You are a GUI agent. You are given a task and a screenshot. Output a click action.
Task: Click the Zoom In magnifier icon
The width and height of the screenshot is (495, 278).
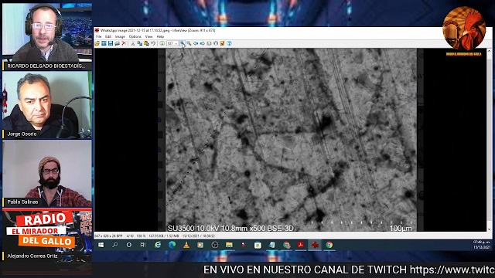point(183,43)
